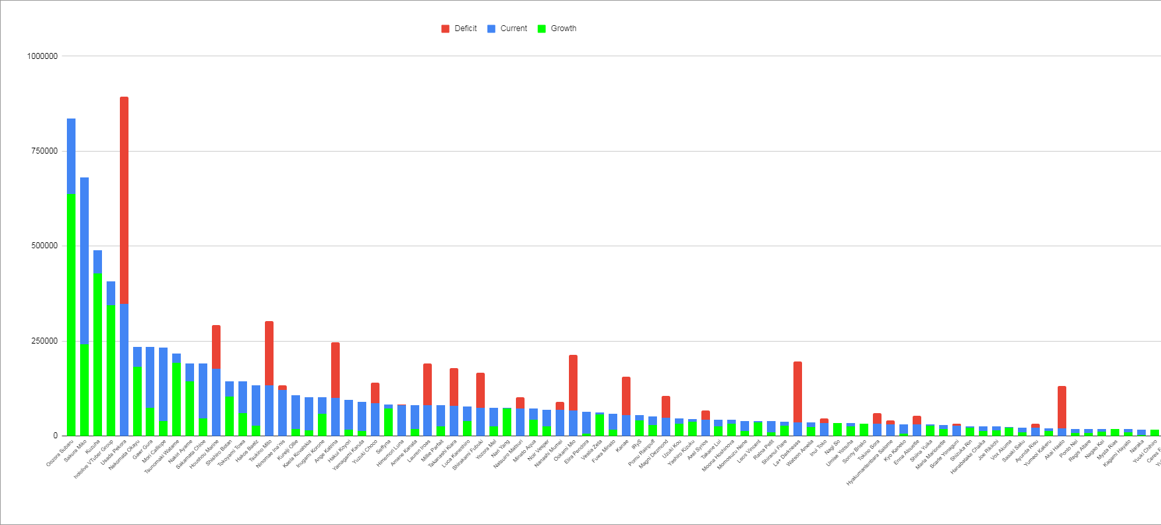Click the red Deficit segment of Akai Haato's bar
The image size is (1161, 525).
(1062, 407)
